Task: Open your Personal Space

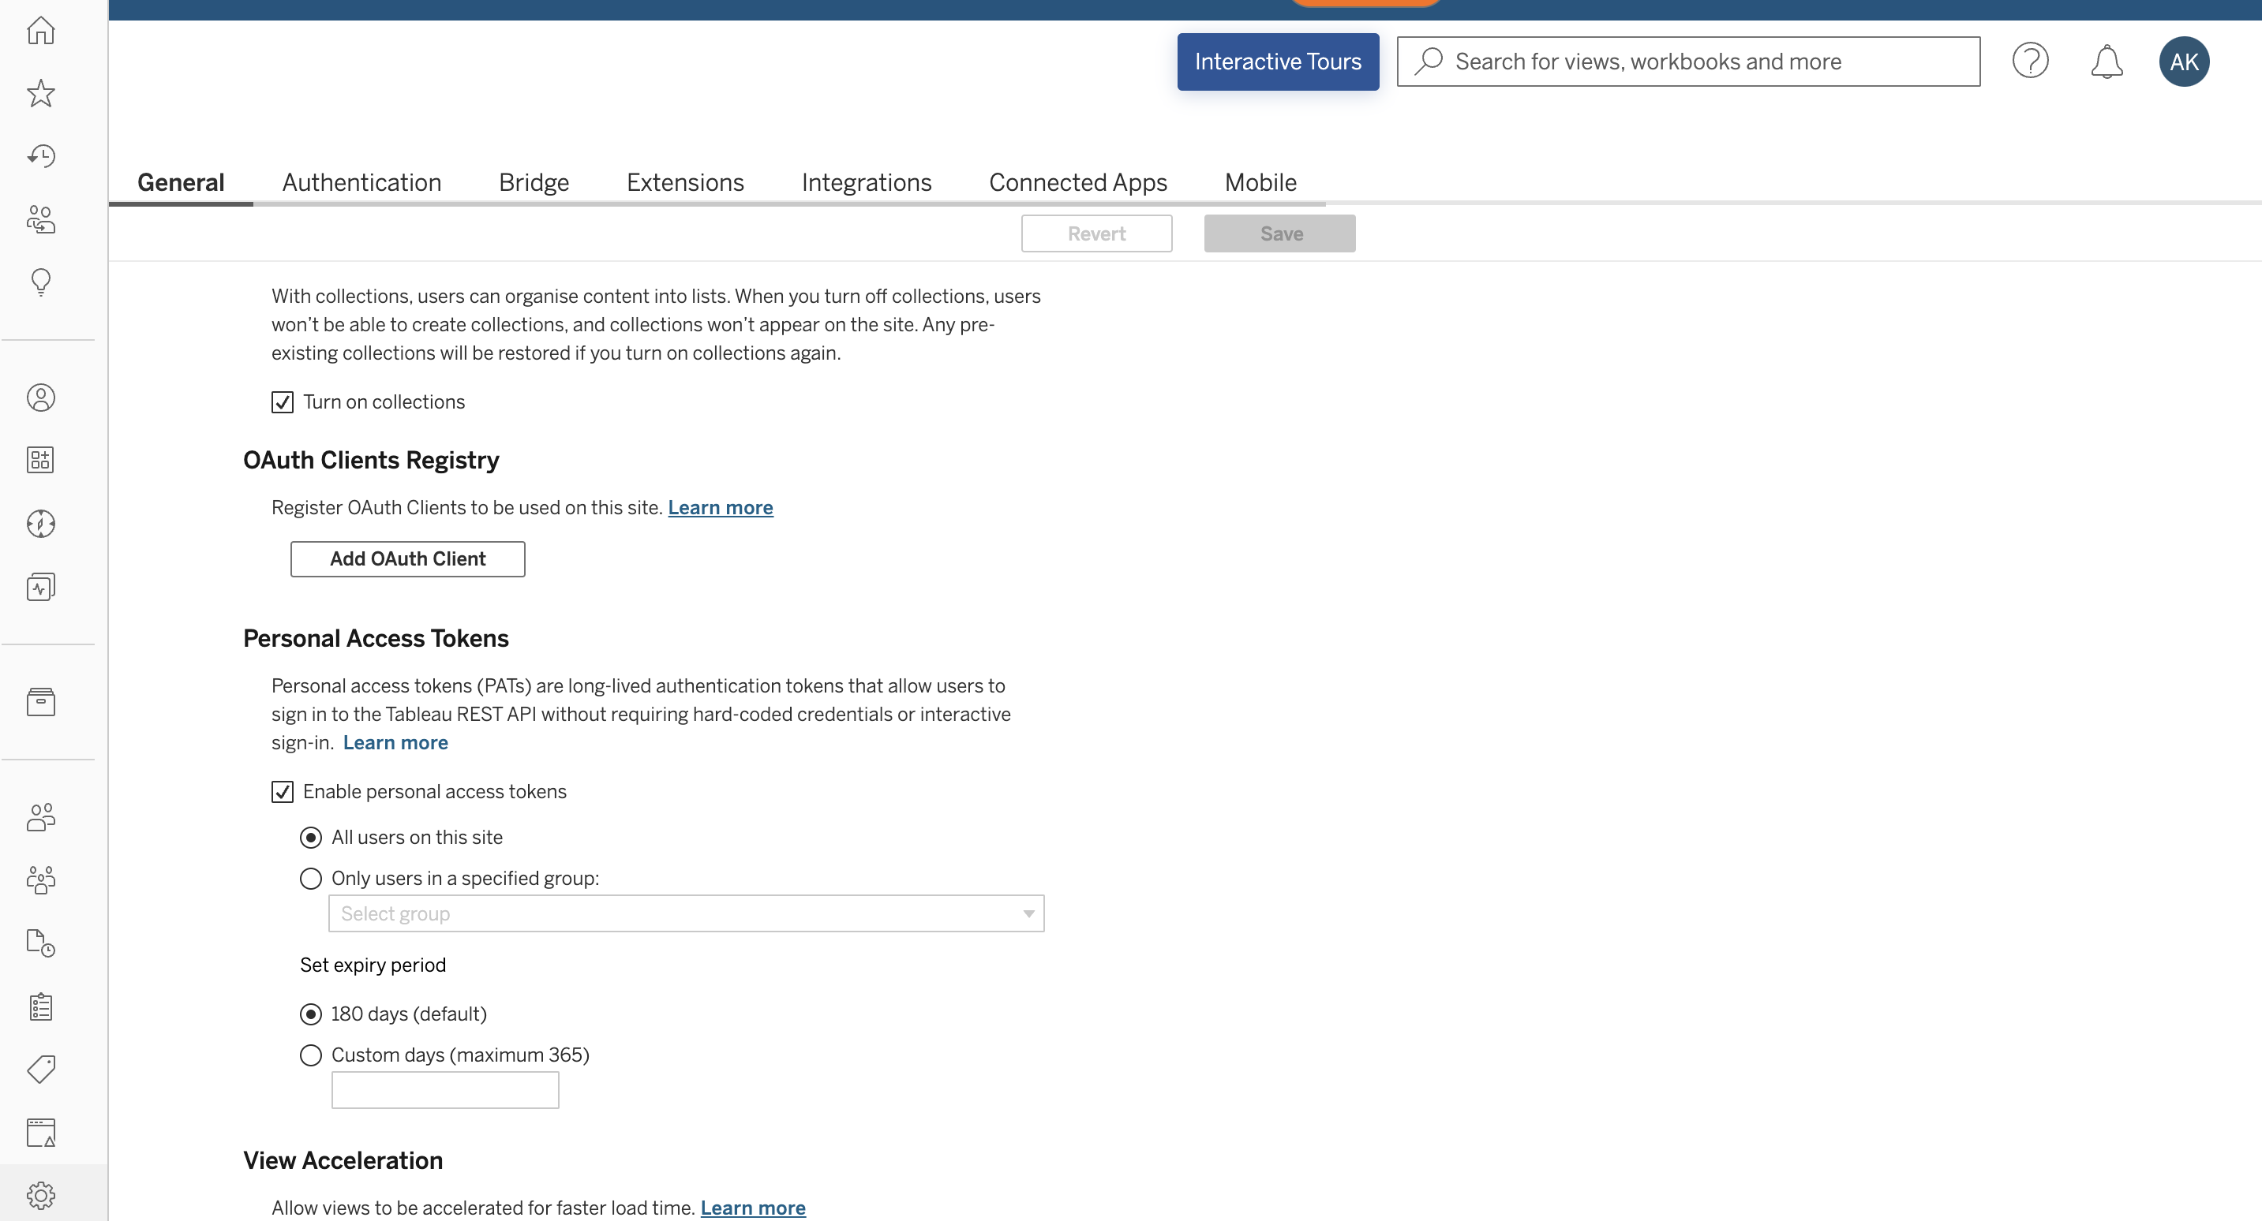Action: [x=41, y=397]
